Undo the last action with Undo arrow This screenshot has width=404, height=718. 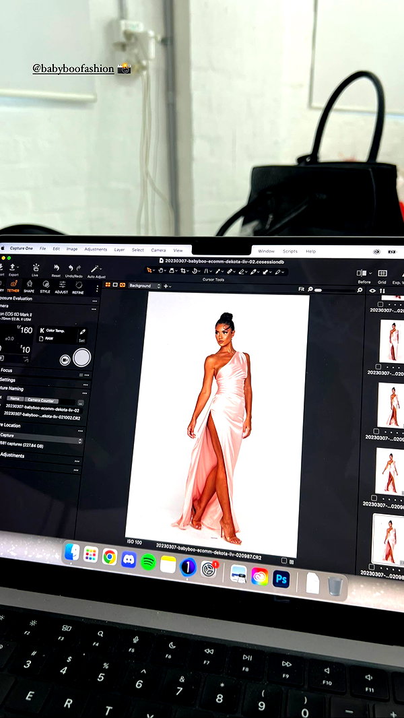[71, 268]
